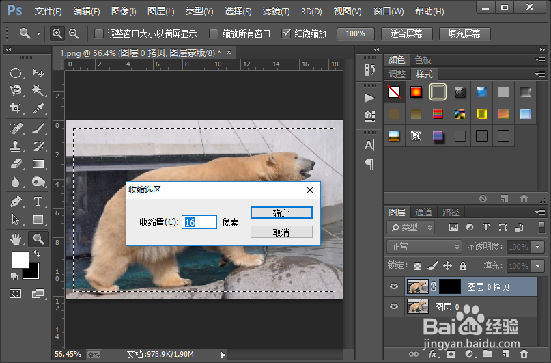Select the Eraser tool

coord(16,164)
